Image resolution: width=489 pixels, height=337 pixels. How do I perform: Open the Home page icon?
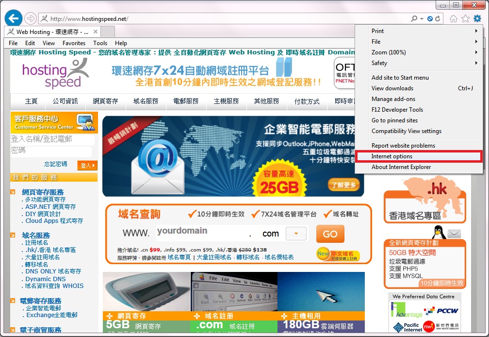click(x=454, y=19)
